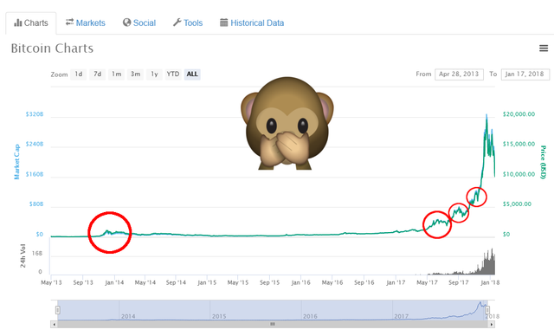Click the Price (USD) axis title
This screenshot has width=554, height=336.
pos(543,162)
